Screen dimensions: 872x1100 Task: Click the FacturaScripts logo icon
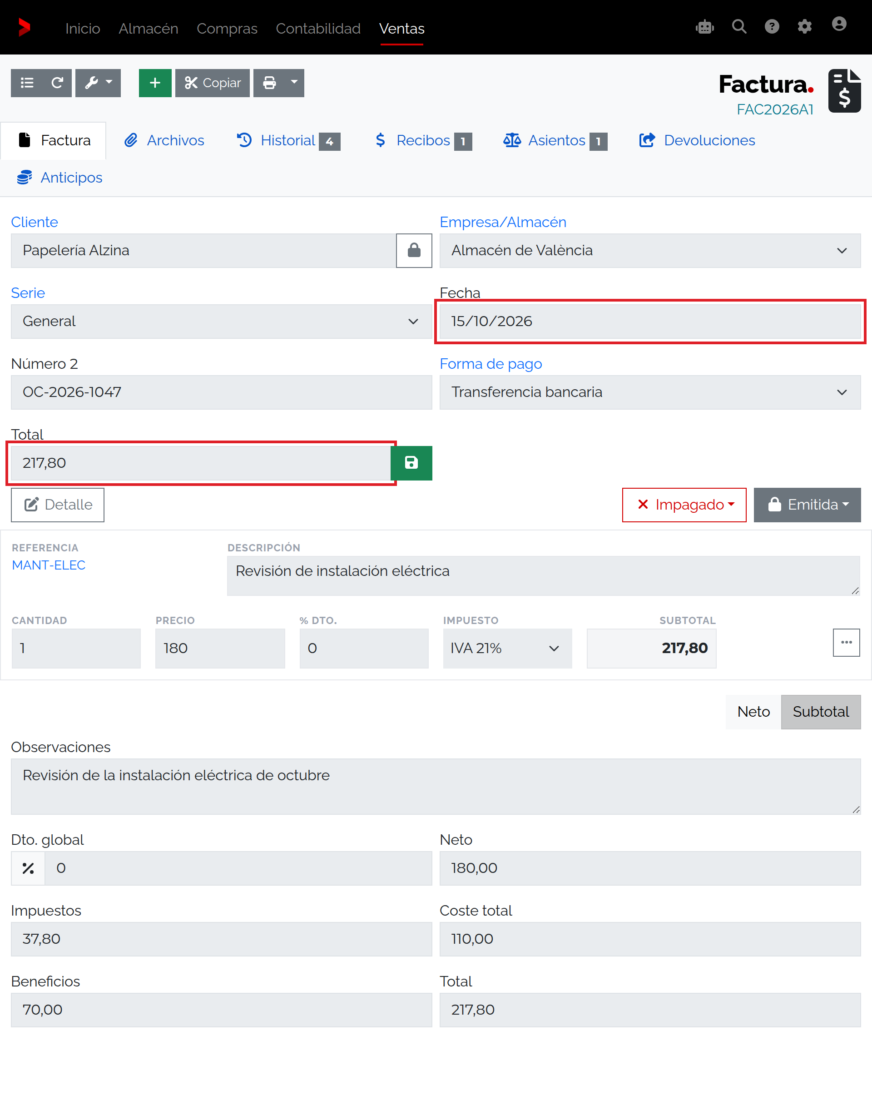pyautogui.click(x=24, y=28)
